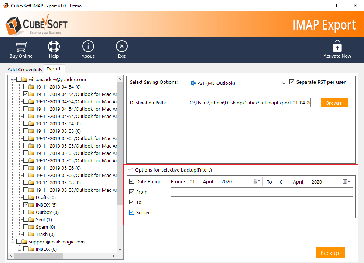This screenshot has width=364, height=263.
Task: Select the From date month April
Action: point(208,181)
